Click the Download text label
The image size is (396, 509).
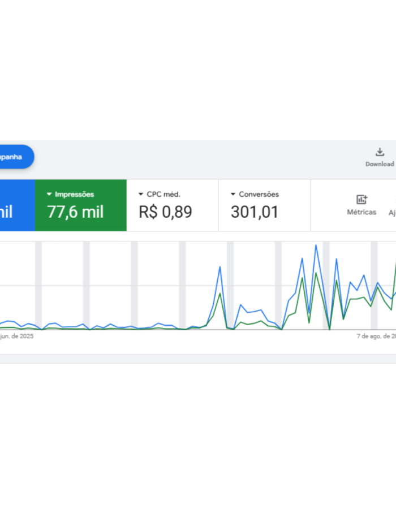coord(380,164)
